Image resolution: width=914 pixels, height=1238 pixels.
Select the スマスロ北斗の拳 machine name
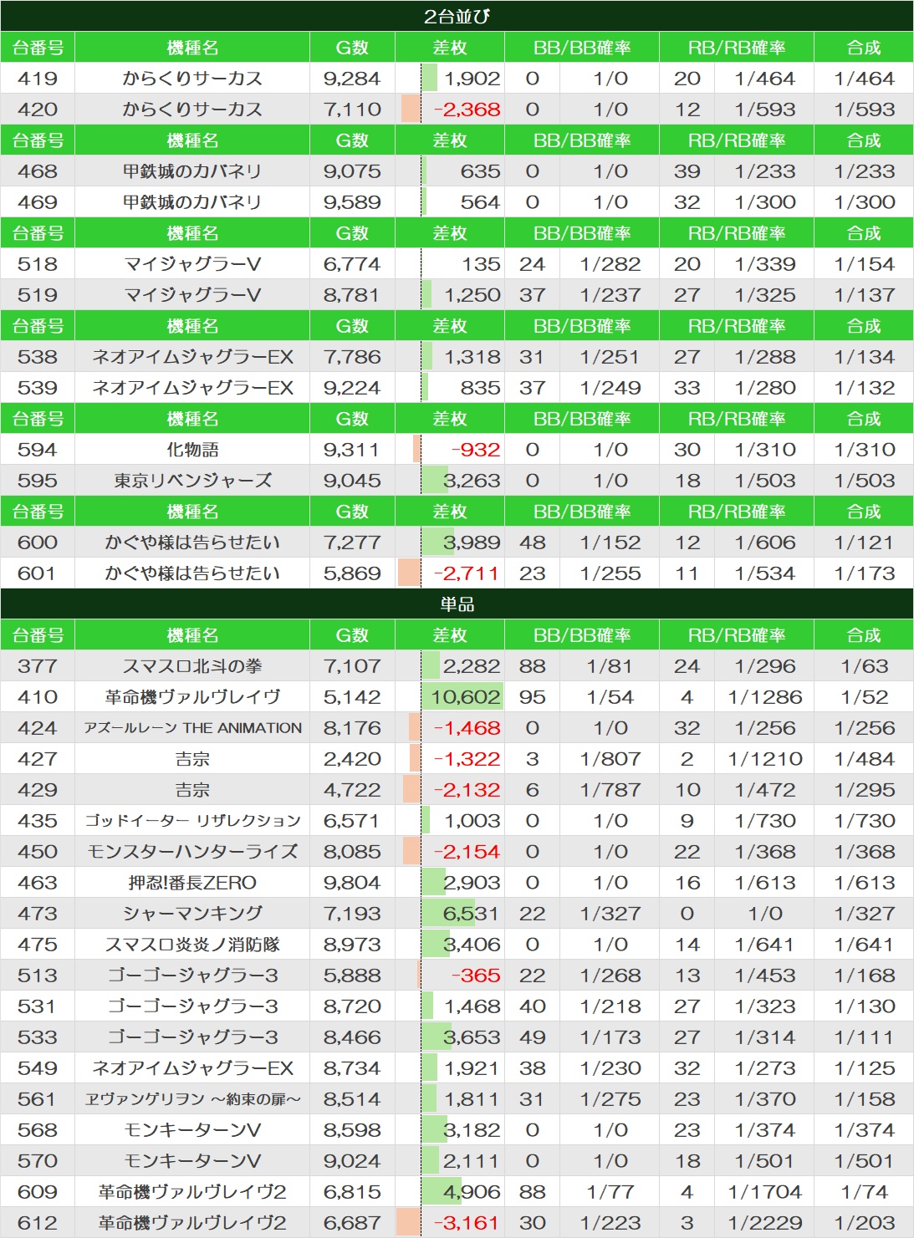coord(192,666)
